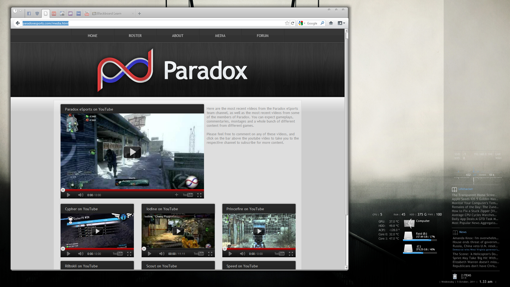The height and width of the screenshot is (287, 510).
Task: Switch to the Last.fm pinned tab
Action: [x=54, y=14]
